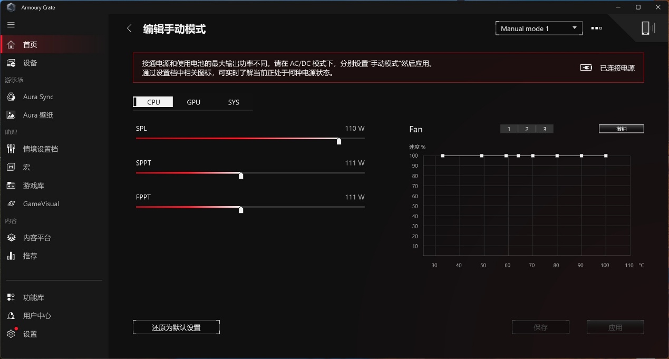
Task: Click the 撤销 undo button
Action: [x=621, y=129]
